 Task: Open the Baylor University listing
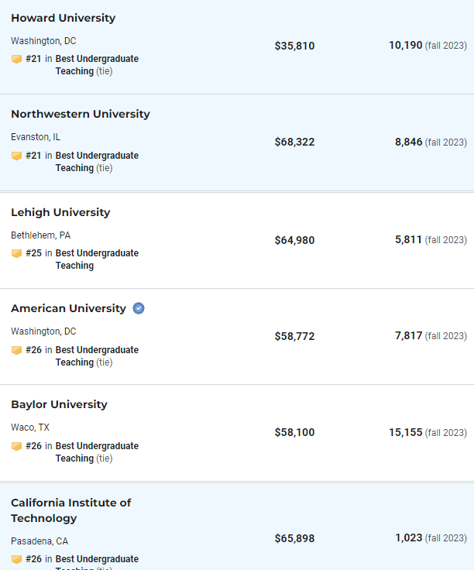[x=59, y=404]
